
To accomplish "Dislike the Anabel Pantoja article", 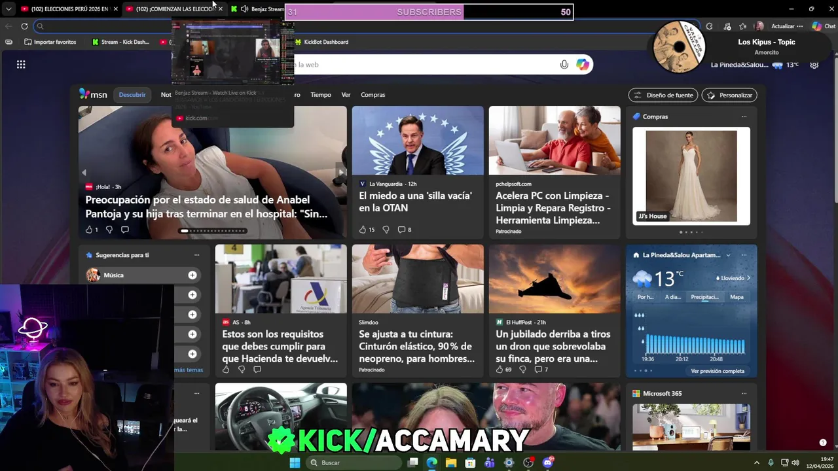I will point(109,230).
